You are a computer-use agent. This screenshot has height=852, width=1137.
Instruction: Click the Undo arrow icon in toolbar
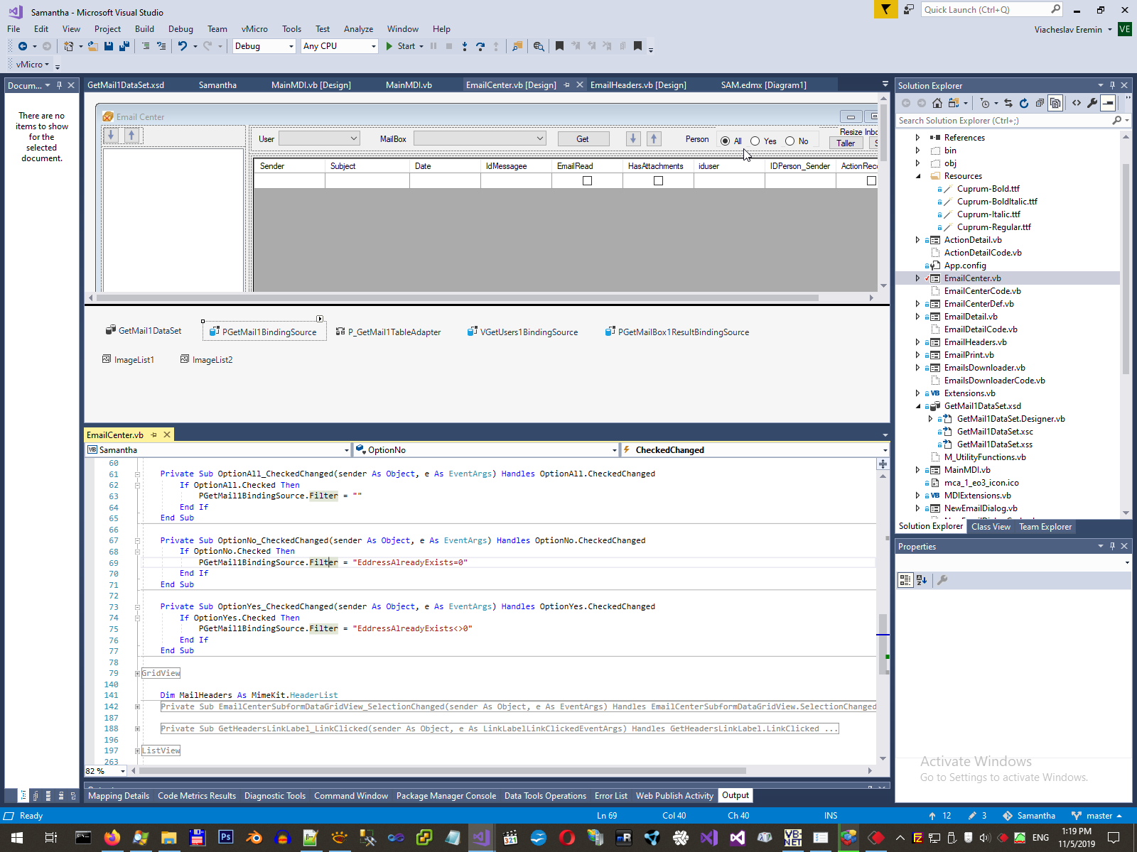pos(183,46)
